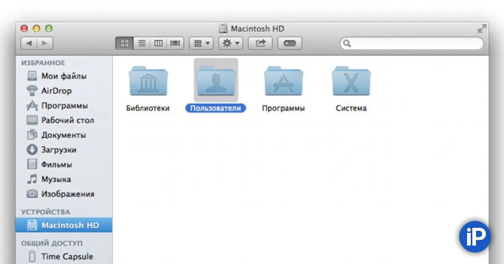Click the Macintosh HD sidebar disk icon

click(x=32, y=225)
